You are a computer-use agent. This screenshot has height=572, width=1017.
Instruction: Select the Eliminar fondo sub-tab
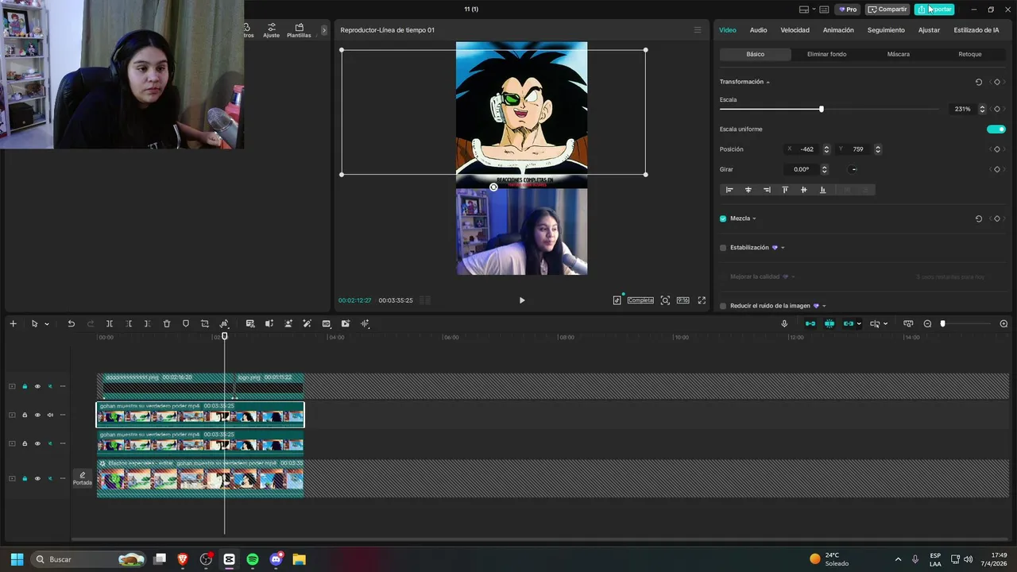(827, 54)
